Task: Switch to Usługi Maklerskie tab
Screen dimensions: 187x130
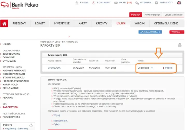Action: pos(173,15)
